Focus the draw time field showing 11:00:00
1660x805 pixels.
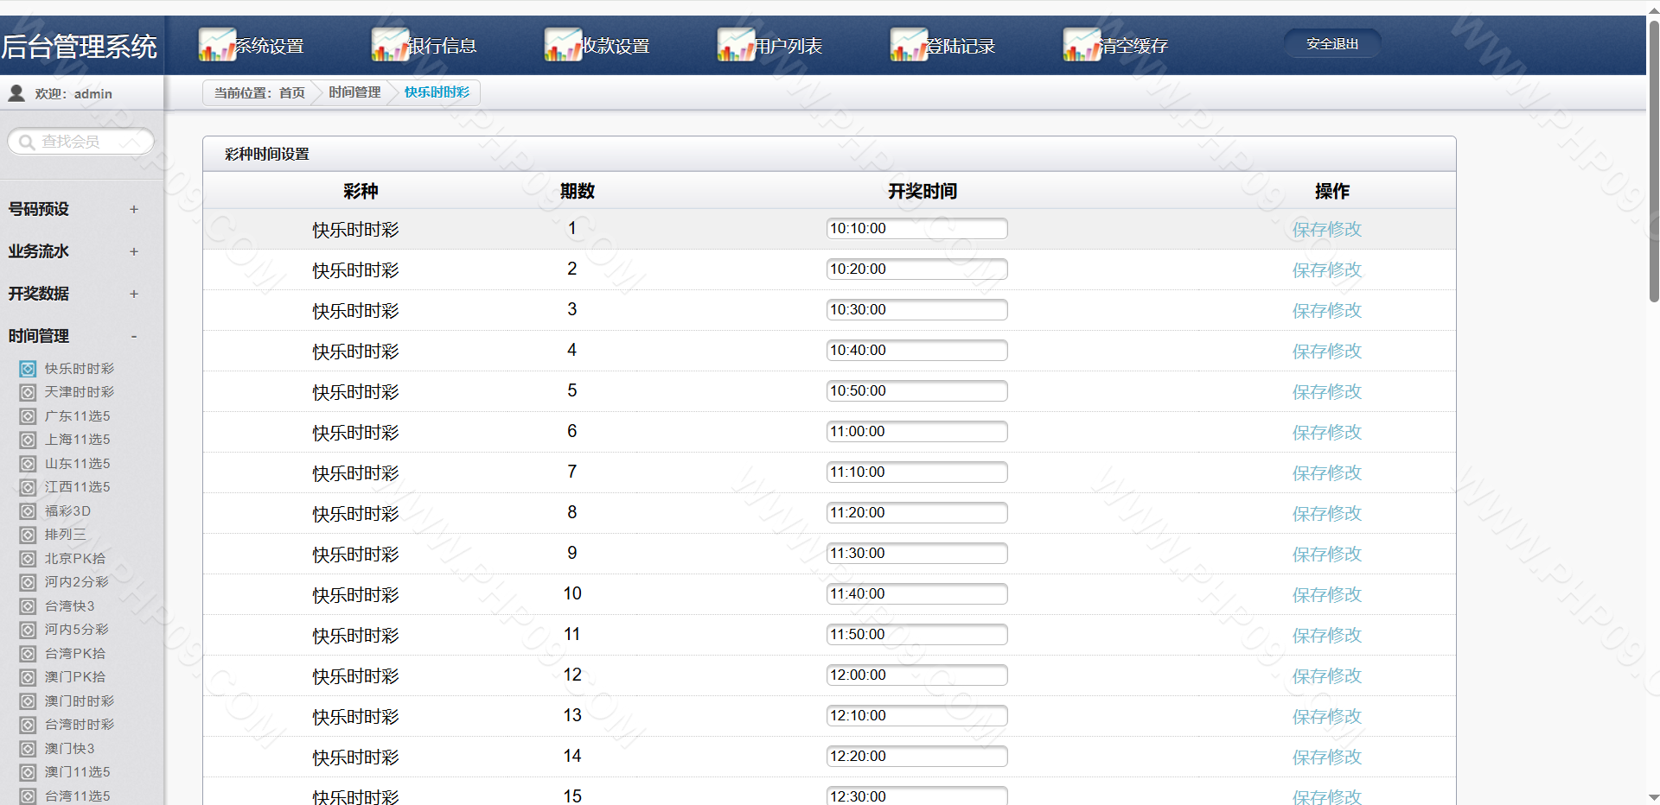916,432
